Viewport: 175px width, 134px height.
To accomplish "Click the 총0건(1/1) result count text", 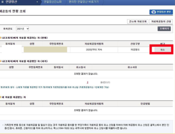I will coord(105,82).
